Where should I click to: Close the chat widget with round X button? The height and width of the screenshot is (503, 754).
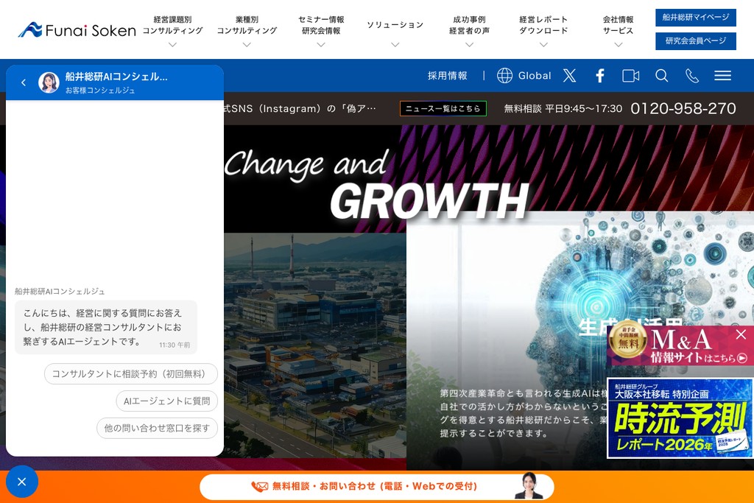pyautogui.click(x=22, y=482)
